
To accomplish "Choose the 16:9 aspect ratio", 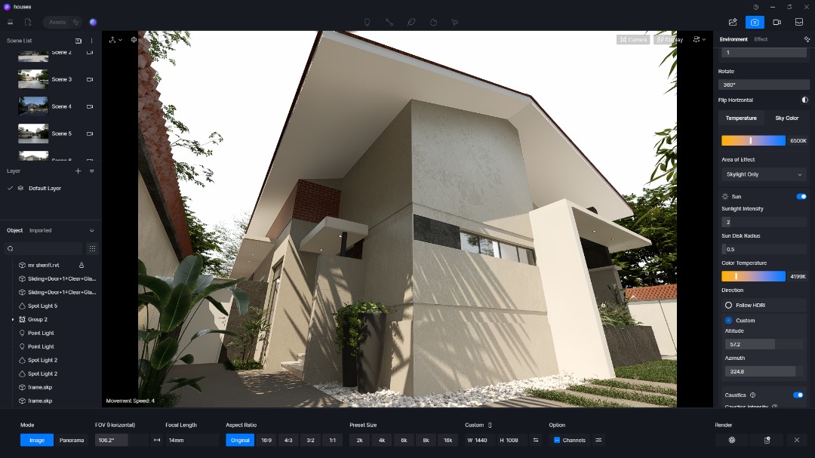I will click(266, 440).
